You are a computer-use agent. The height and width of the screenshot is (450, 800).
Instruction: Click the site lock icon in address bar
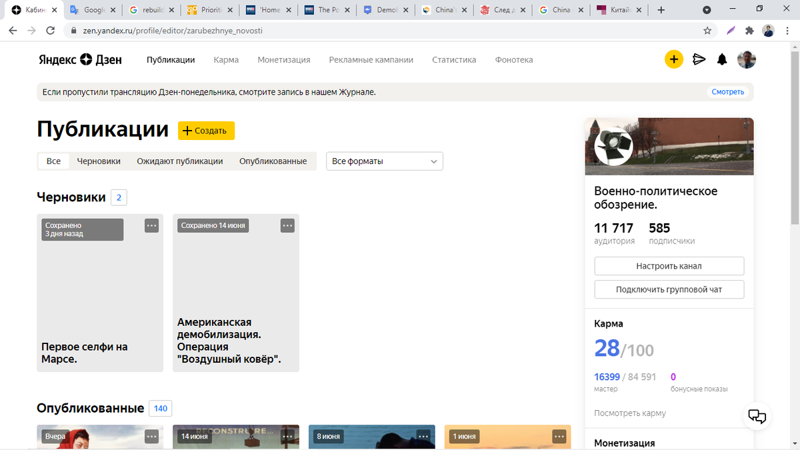click(74, 31)
